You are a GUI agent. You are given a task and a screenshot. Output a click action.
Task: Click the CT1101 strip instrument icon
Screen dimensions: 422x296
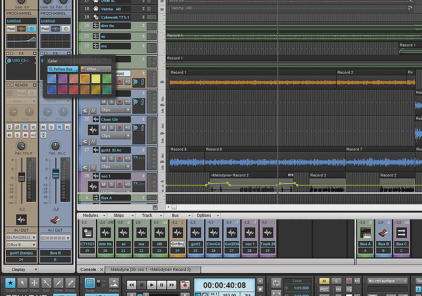(88, 233)
